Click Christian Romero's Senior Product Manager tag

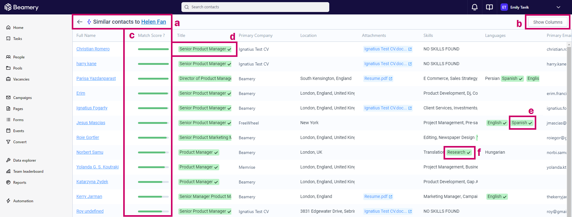205,49
